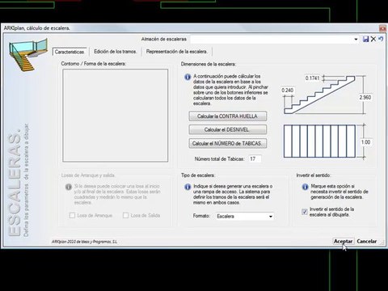The height and width of the screenshot is (291, 388).
Task: Enable the Losa de Salida checkbox
Action: pyautogui.click(x=125, y=215)
